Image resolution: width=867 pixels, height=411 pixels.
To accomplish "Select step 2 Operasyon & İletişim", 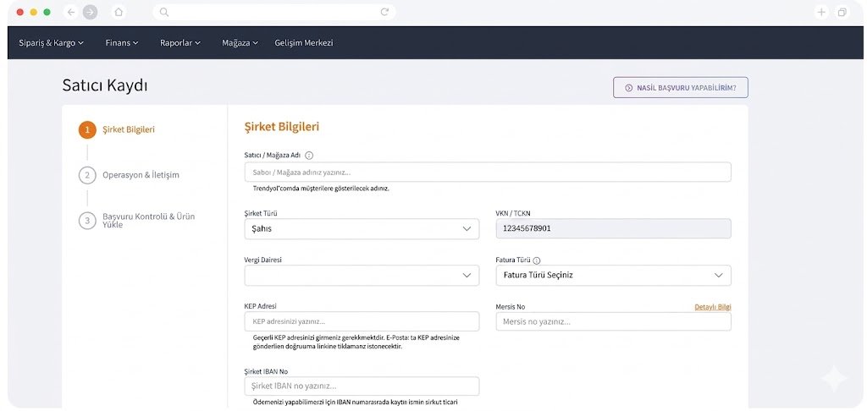I will (x=141, y=175).
